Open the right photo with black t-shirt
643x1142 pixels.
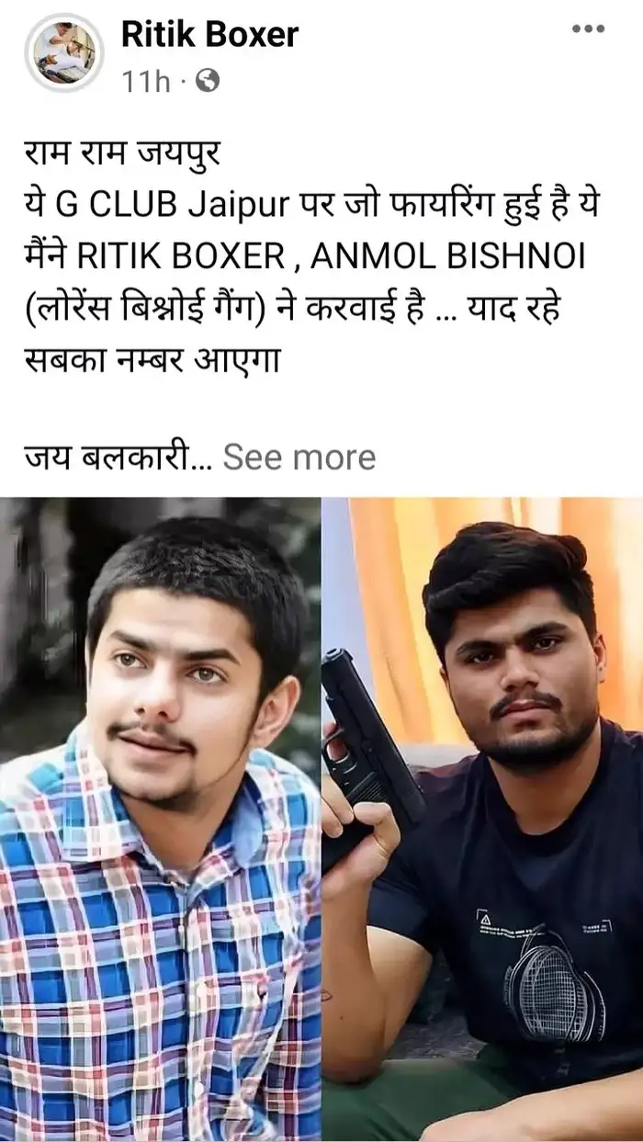(483, 819)
